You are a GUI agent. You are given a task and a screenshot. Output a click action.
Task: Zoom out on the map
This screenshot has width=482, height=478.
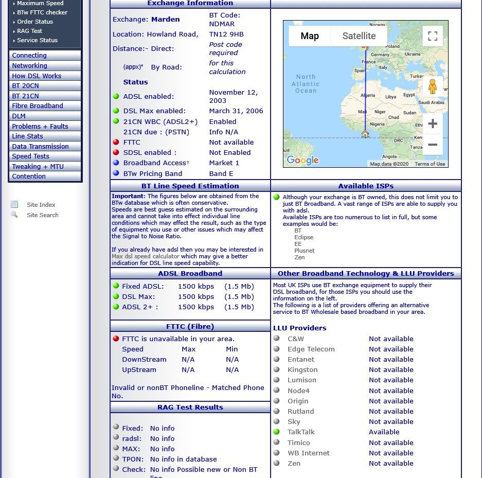433,145
